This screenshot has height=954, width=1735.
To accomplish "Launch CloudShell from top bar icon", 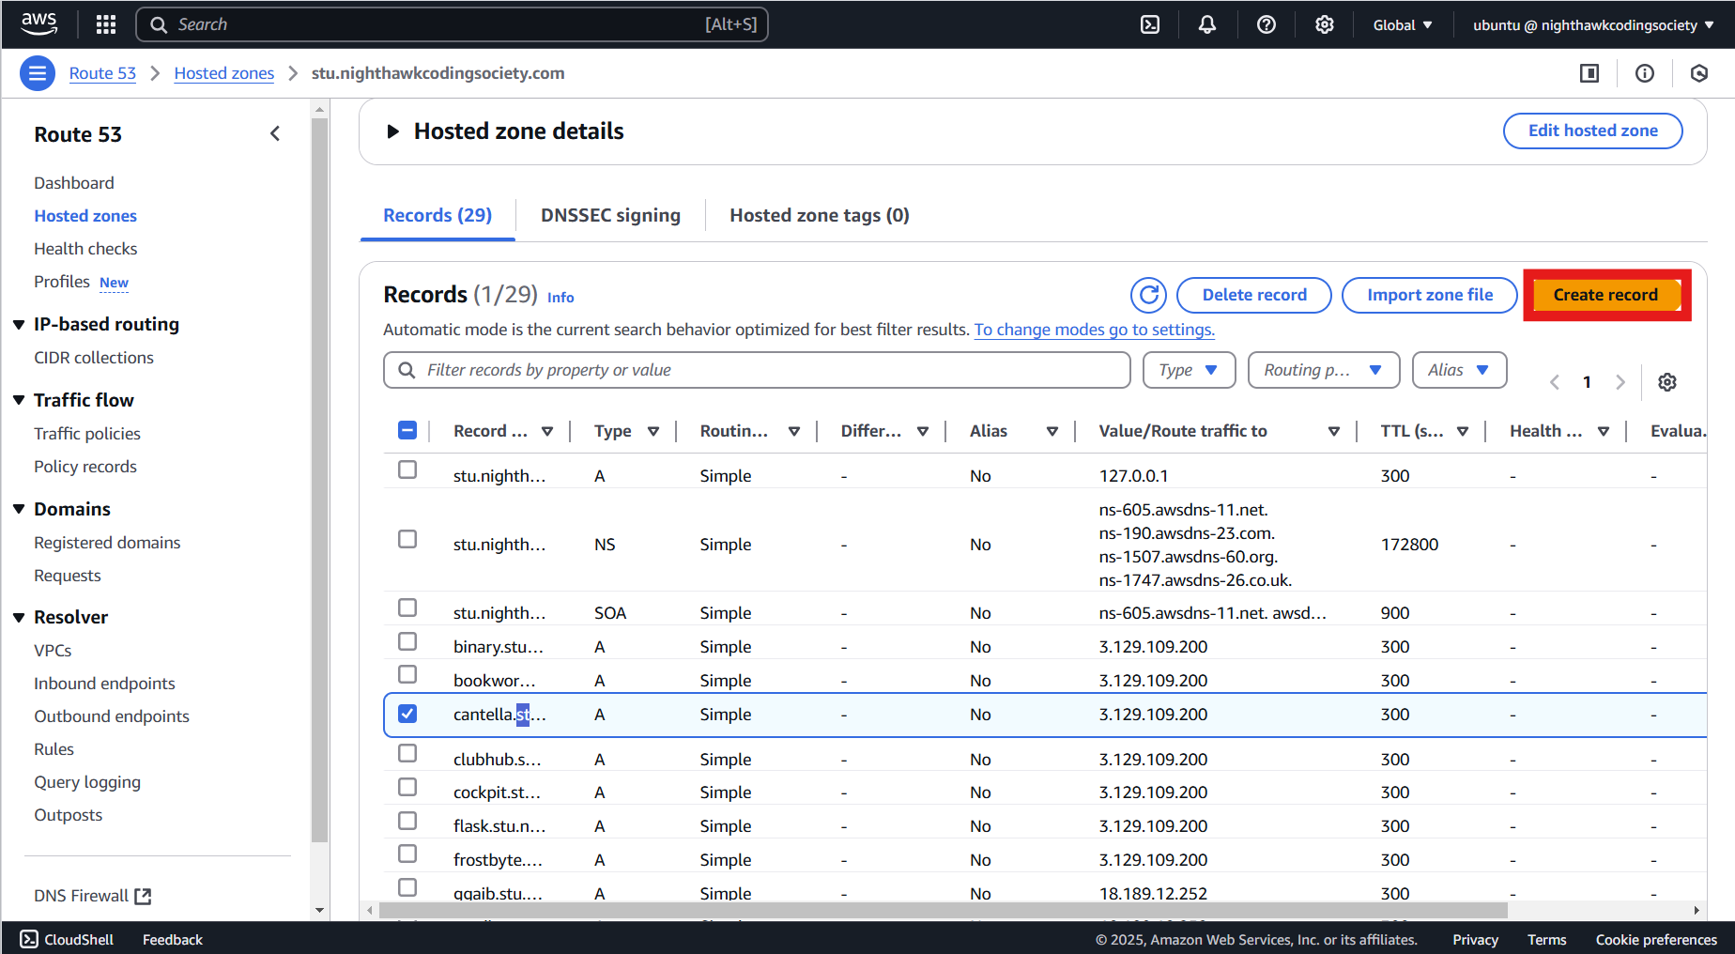I will (1150, 24).
